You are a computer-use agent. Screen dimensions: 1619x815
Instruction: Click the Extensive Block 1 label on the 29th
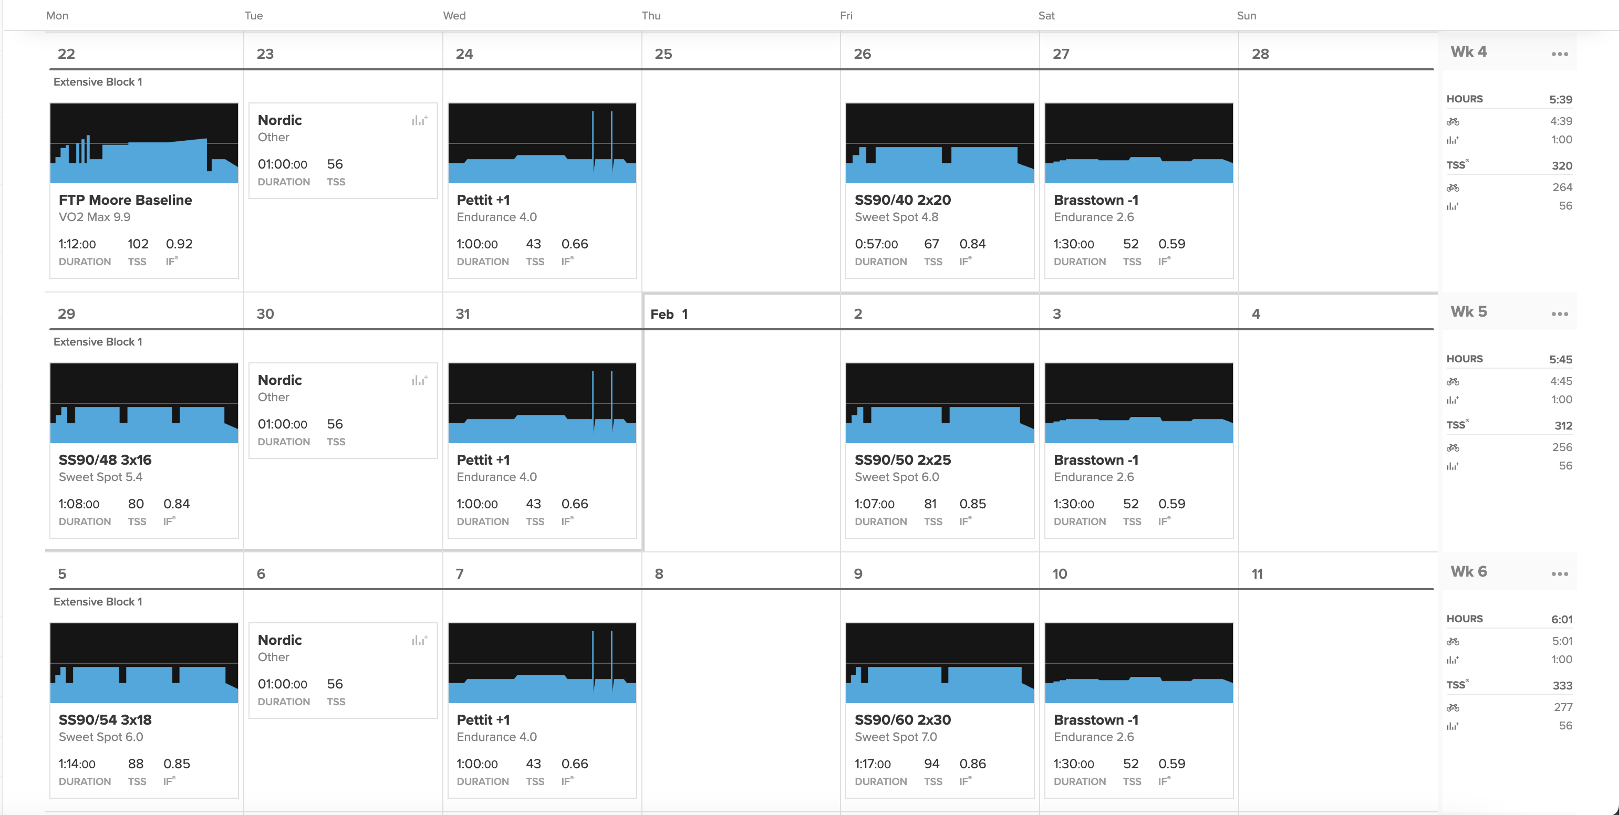pos(97,342)
